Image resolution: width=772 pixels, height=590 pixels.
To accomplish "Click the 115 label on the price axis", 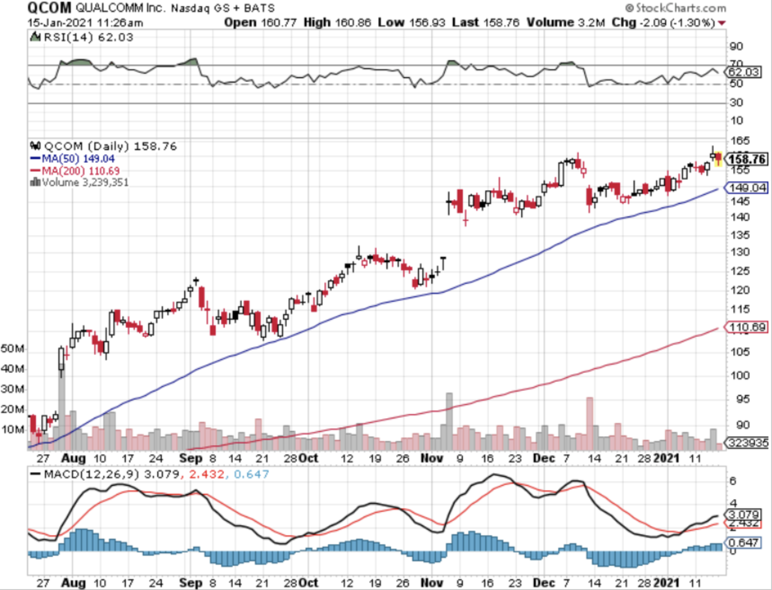I will pos(740,309).
